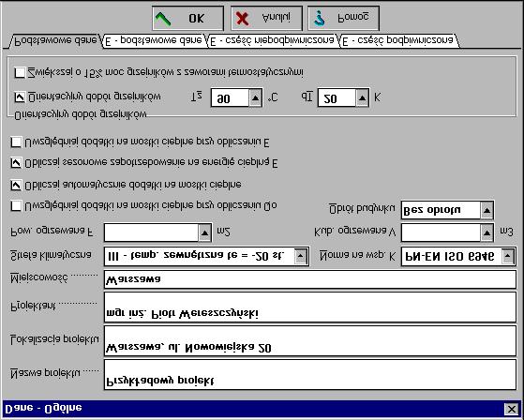Viewport: 524px width, 420px height.
Task: Confirm the dialog with the OK button
Action: click(187, 18)
